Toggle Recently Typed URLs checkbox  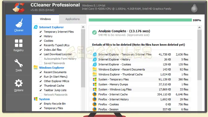click(x=41, y=45)
